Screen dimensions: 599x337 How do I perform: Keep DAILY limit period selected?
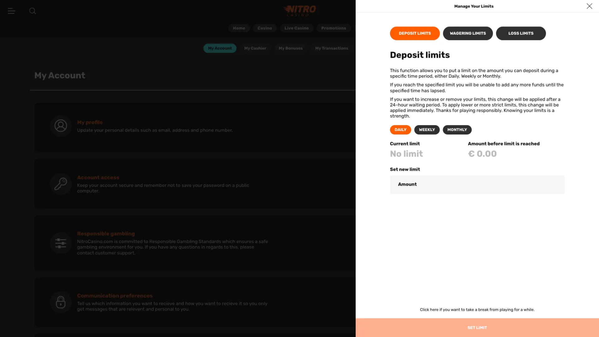tap(400, 129)
